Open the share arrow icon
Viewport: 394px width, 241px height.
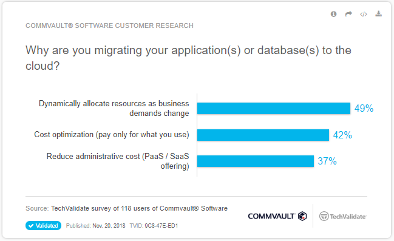(348, 14)
